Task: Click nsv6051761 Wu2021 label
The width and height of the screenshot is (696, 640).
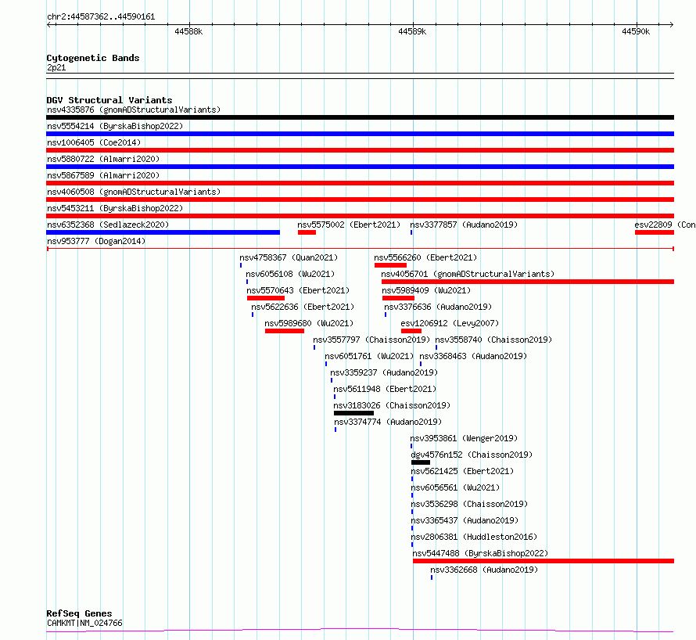Action: (x=369, y=356)
